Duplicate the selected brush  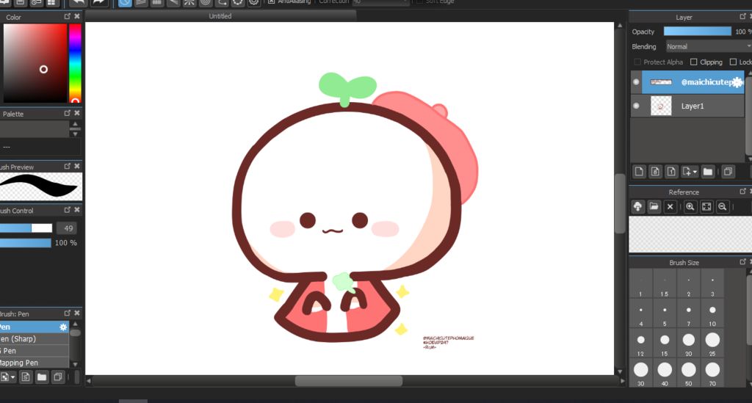click(x=57, y=377)
